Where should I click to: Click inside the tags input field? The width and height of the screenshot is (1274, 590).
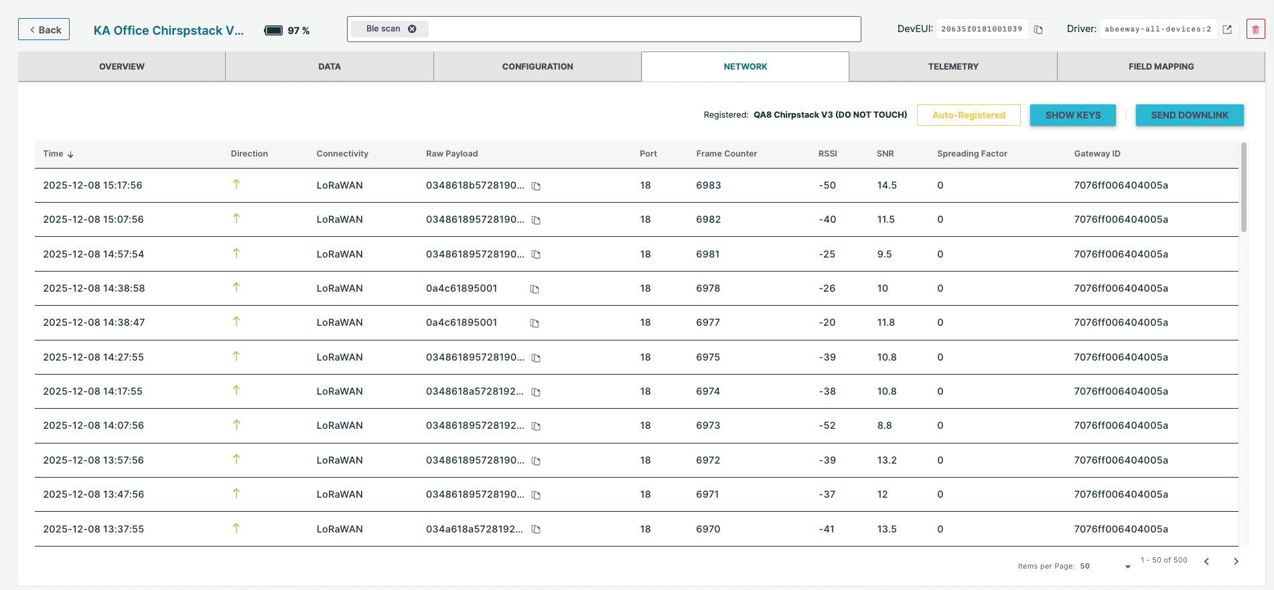(643, 29)
